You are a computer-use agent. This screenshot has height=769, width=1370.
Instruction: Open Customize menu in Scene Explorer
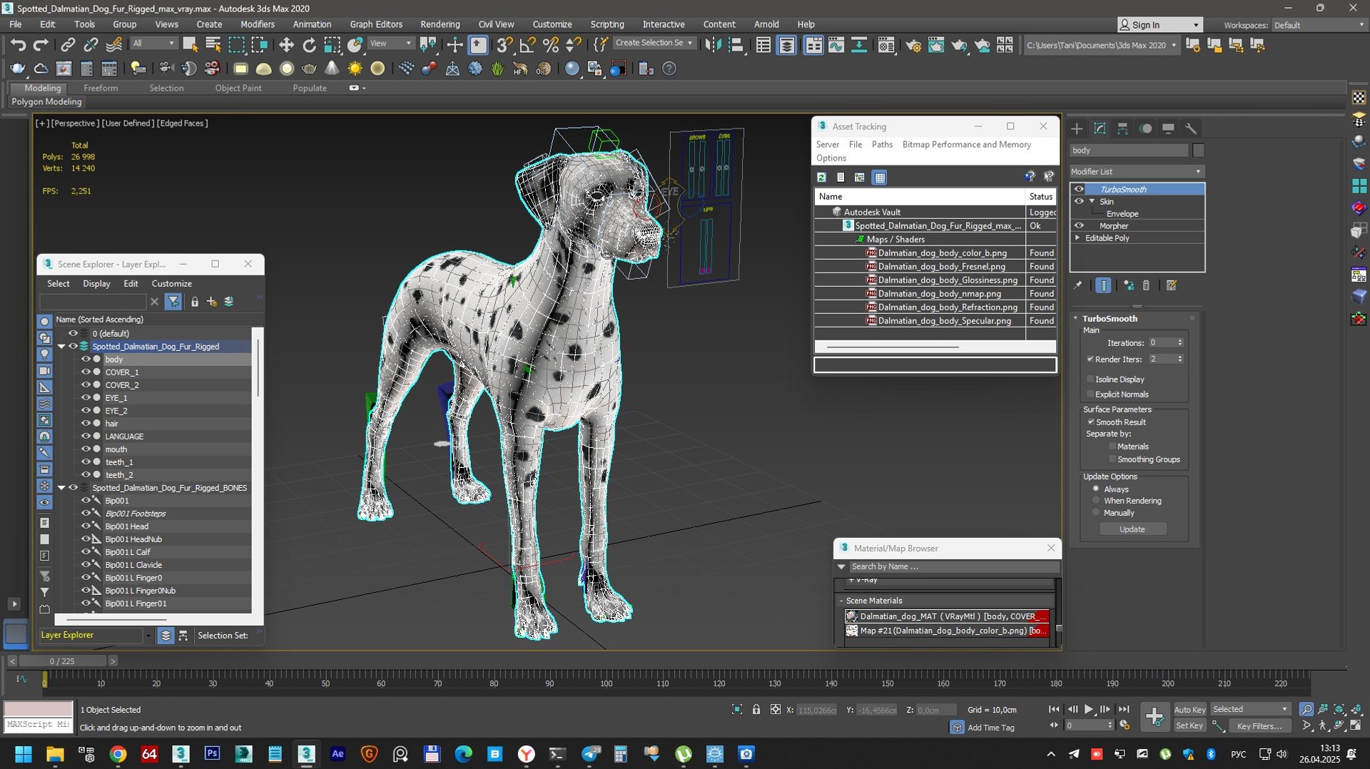pyautogui.click(x=171, y=283)
